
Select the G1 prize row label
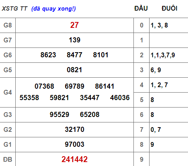[x=7, y=144]
